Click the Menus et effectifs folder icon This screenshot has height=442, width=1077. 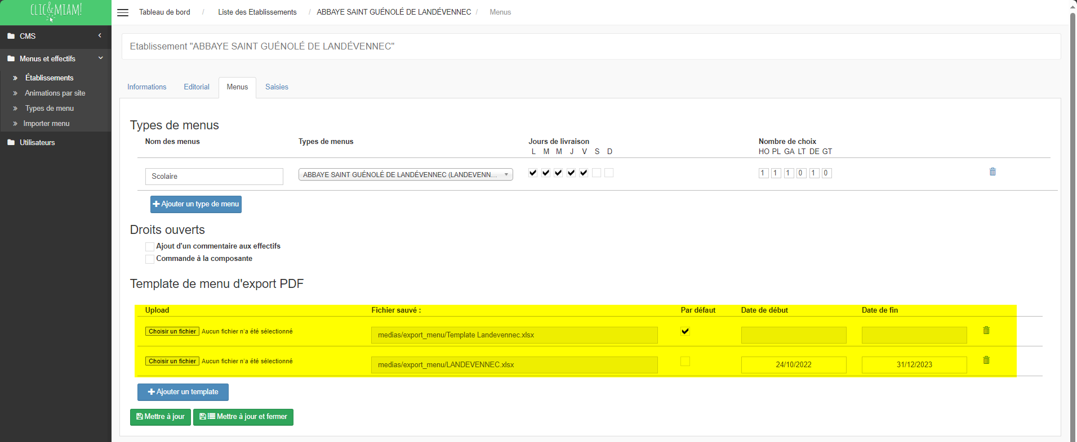coord(11,58)
